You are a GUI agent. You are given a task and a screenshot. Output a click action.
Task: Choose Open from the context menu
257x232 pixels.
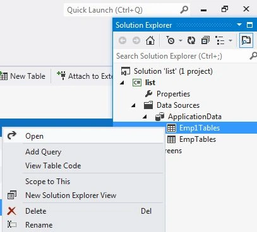tap(83, 136)
